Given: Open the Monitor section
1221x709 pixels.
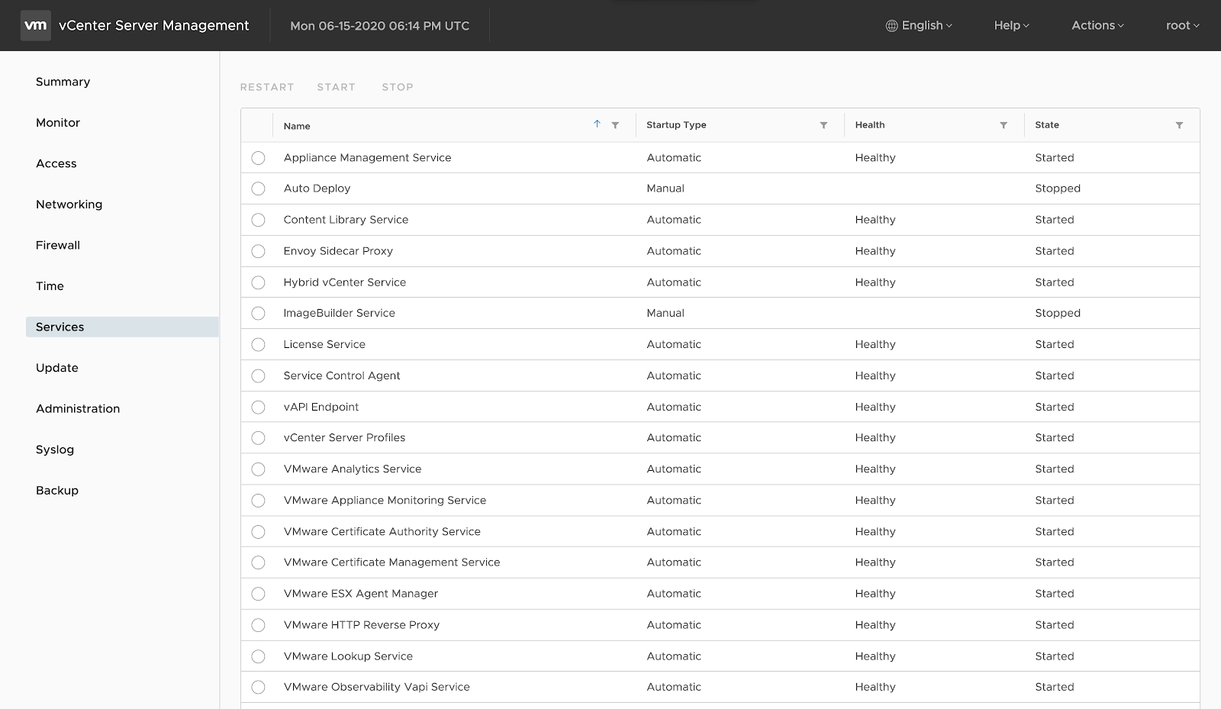Looking at the screenshot, I should tap(58, 122).
